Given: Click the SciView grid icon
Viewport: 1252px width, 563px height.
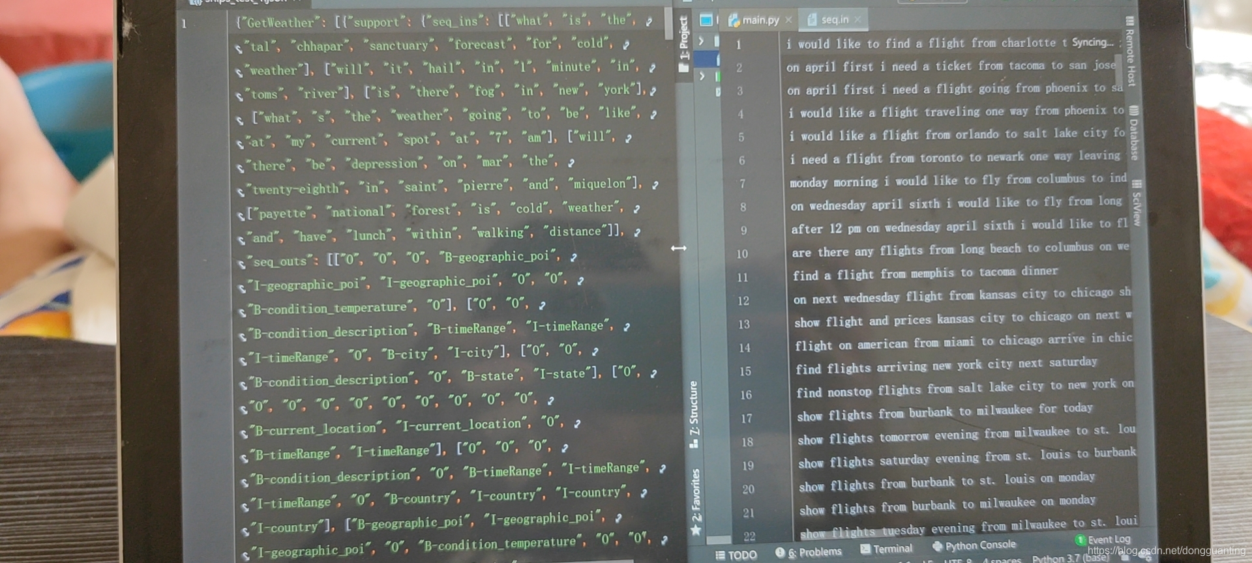Looking at the screenshot, I should point(1137,184).
